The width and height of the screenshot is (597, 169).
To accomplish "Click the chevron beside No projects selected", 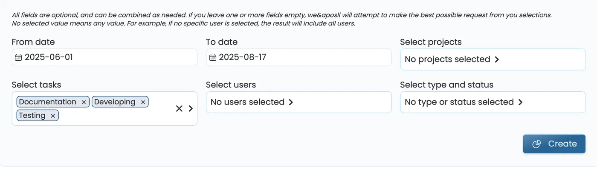I will [497, 59].
